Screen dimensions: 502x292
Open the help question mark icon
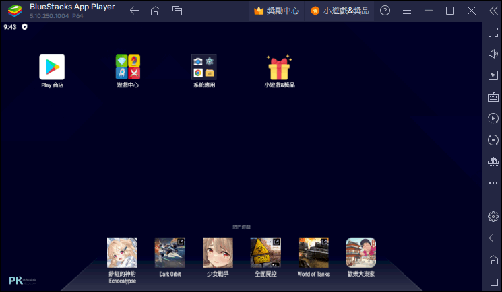coord(385,11)
